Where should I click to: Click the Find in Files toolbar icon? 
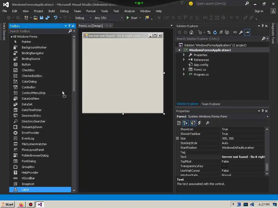tap(147, 18)
